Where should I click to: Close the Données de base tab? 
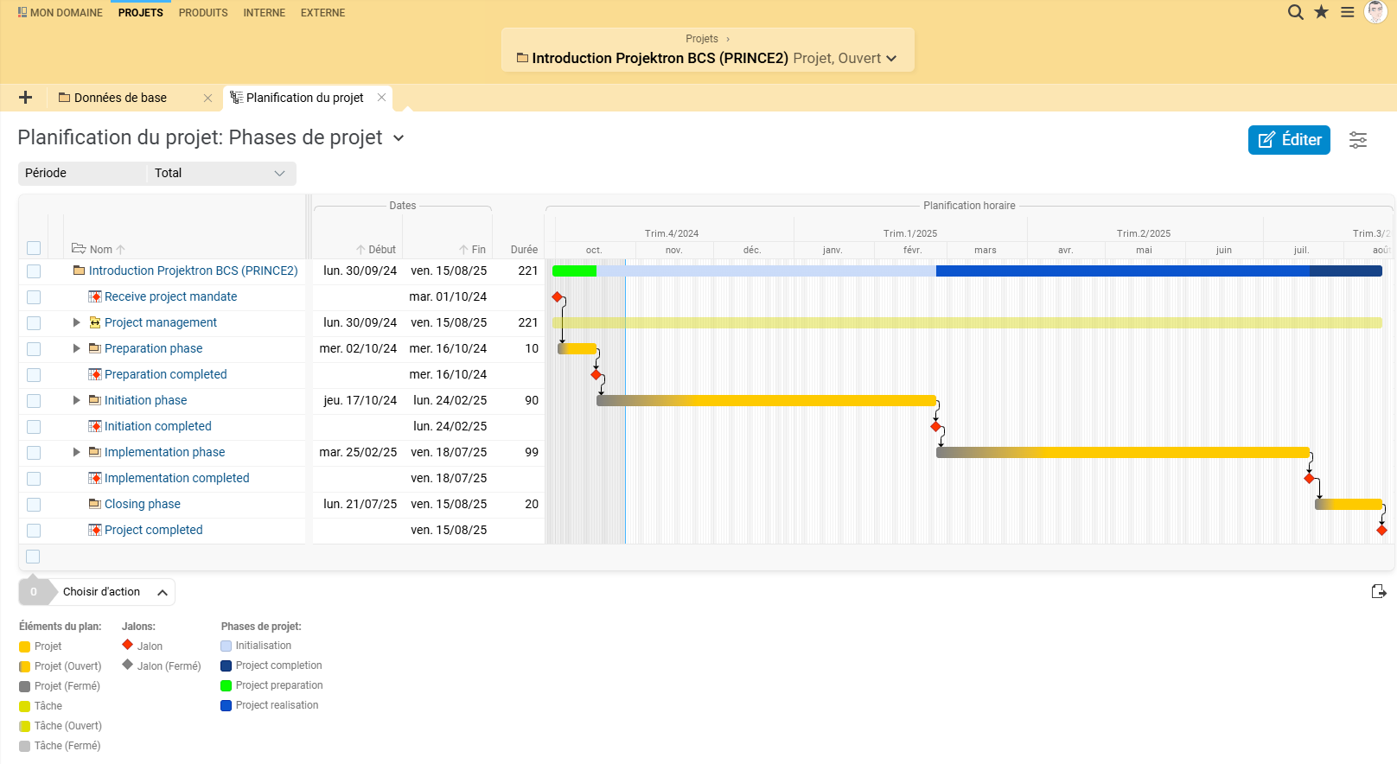click(x=207, y=98)
